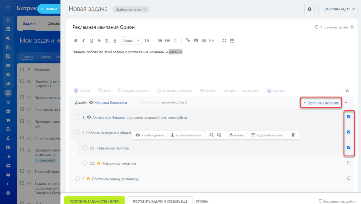Open the bar chart analytics sidebar icon

click(8, 156)
